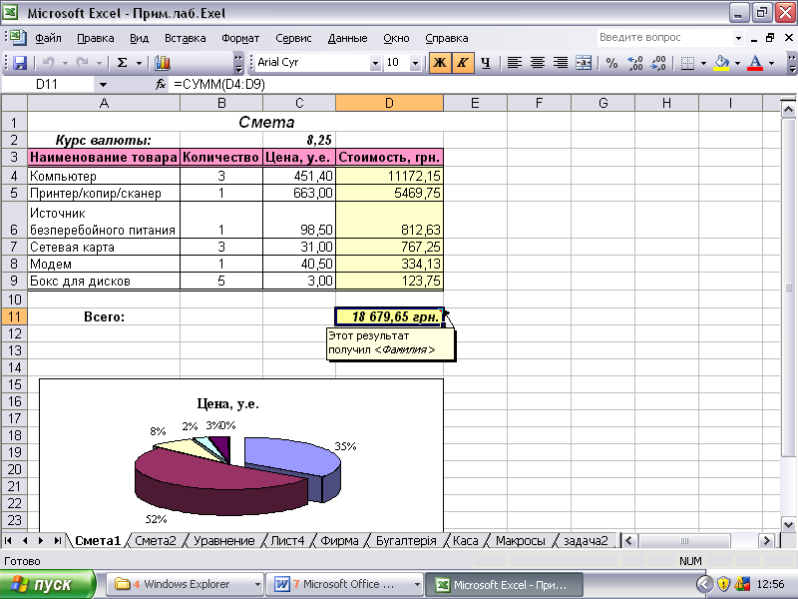
Task: Toggle Bold formatting (Ж)
Action: 440,63
